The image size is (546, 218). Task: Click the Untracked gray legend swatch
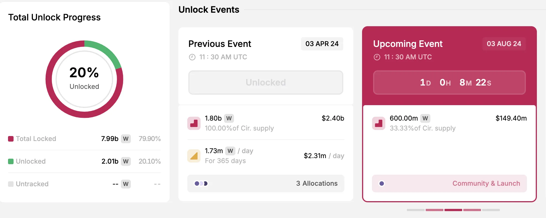coord(11,184)
